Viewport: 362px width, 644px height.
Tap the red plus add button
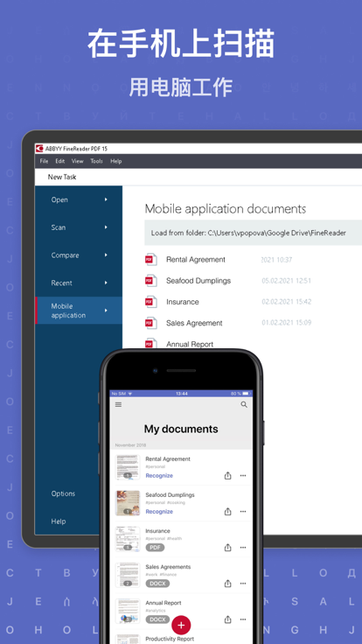coord(181,626)
